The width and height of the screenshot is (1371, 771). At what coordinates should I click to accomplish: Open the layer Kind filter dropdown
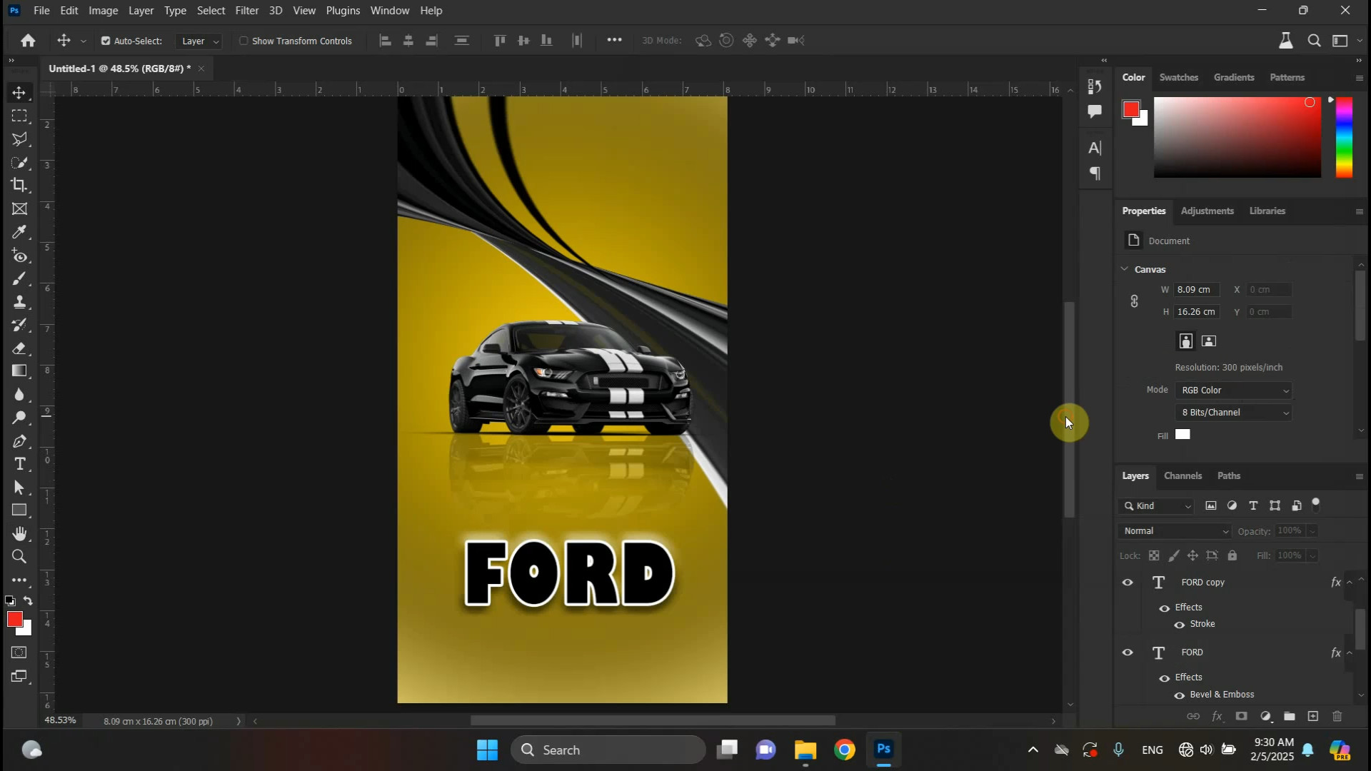1156,506
